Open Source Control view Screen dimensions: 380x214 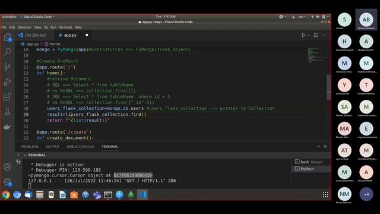point(8,67)
